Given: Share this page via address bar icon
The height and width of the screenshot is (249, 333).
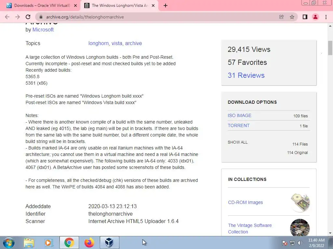Looking at the screenshot, I should pos(281,17).
